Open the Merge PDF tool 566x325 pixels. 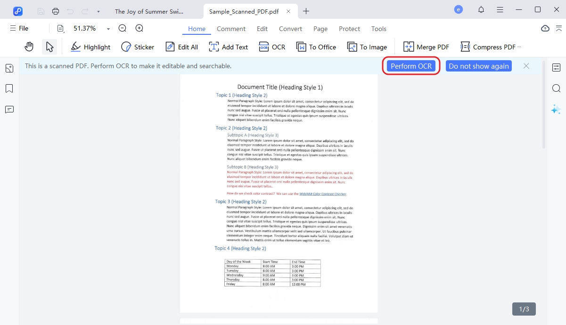tap(426, 47)
